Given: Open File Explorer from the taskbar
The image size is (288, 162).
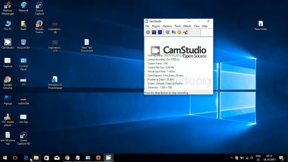Looking at the screenshot, I should coord(36,158).
